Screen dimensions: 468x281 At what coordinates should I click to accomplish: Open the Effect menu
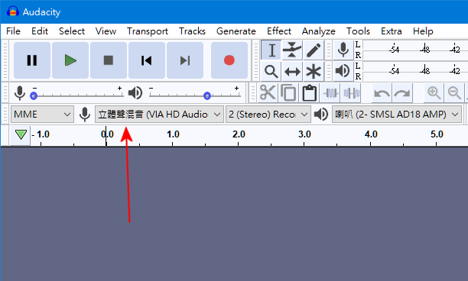tap(279, 31)
